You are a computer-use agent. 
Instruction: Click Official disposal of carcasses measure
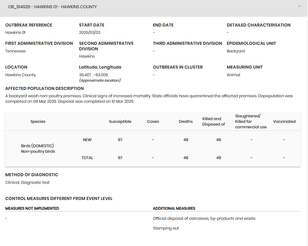tap(204, 219)
